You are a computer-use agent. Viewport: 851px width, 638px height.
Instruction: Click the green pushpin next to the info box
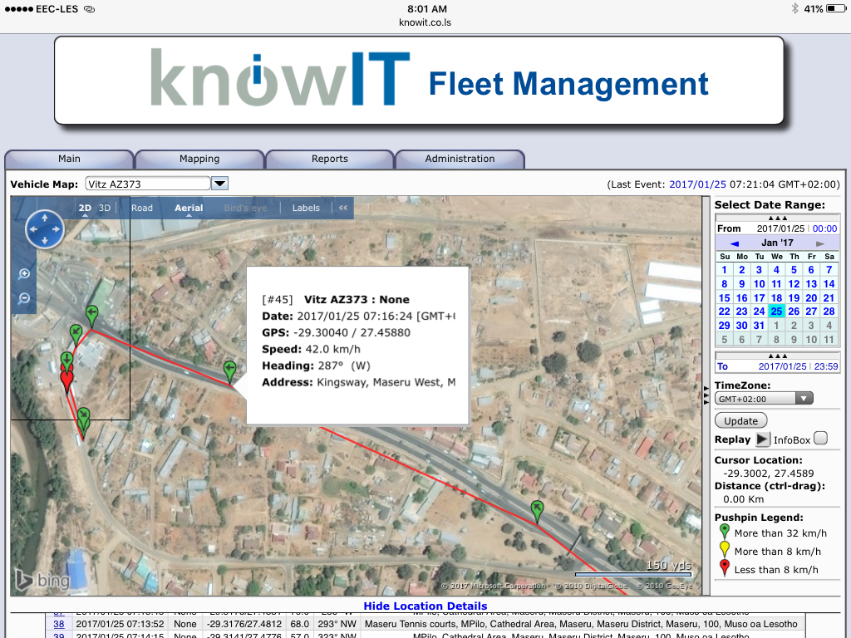(x=229, y=372)
